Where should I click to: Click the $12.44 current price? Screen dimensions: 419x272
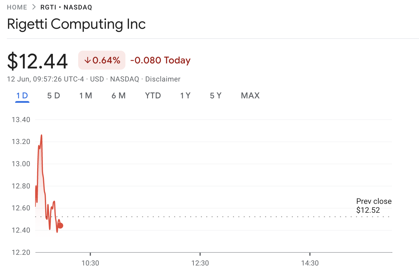click(x=37, y=61)
